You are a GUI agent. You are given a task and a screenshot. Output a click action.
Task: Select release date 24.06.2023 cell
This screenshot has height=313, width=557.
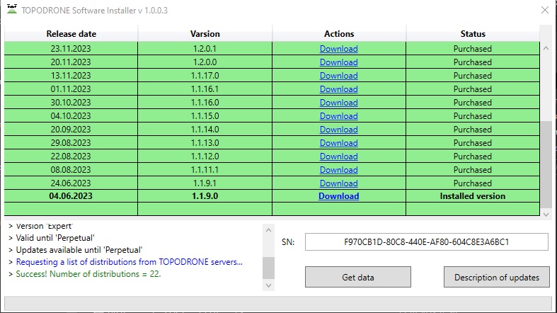71,183
